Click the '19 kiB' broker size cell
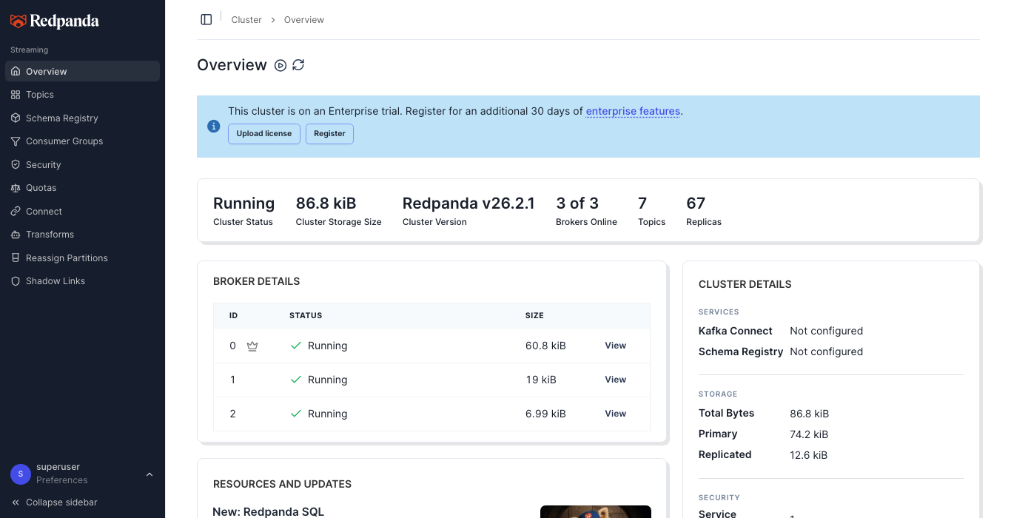Image resolution: width=1011 pixels, height=518 pixels. coord(541,380)
